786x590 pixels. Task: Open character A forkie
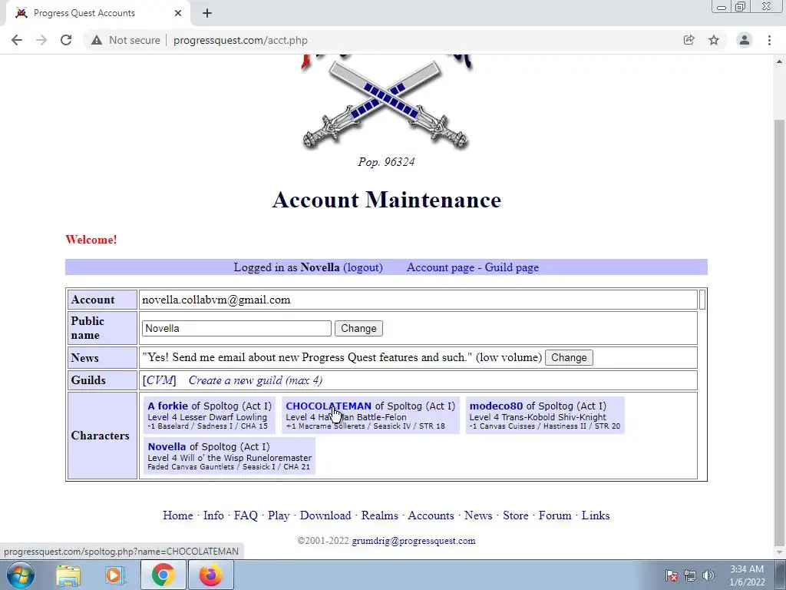pyautogui.click(x=167, y=406)
